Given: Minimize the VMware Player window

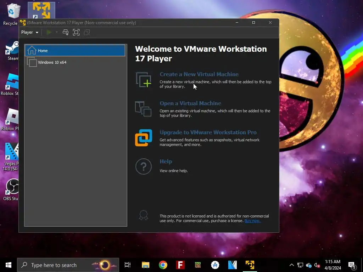Looking at the screenshot, I should click(x=237, y=22).
